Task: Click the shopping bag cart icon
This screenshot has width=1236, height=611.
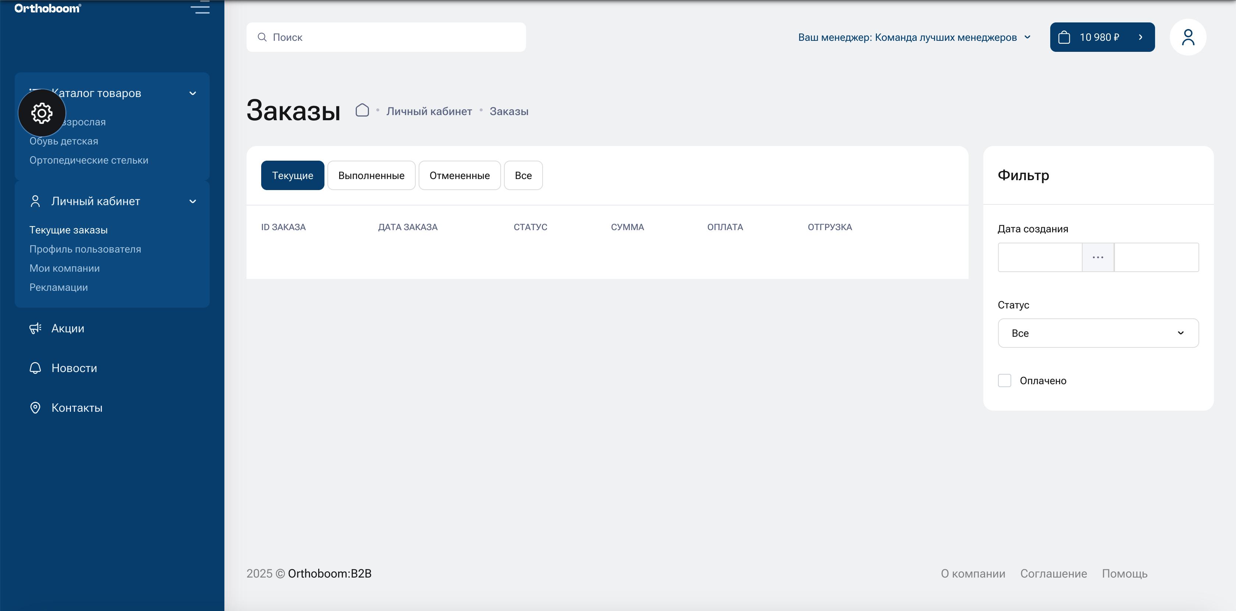Action: tap(1064, 37)
